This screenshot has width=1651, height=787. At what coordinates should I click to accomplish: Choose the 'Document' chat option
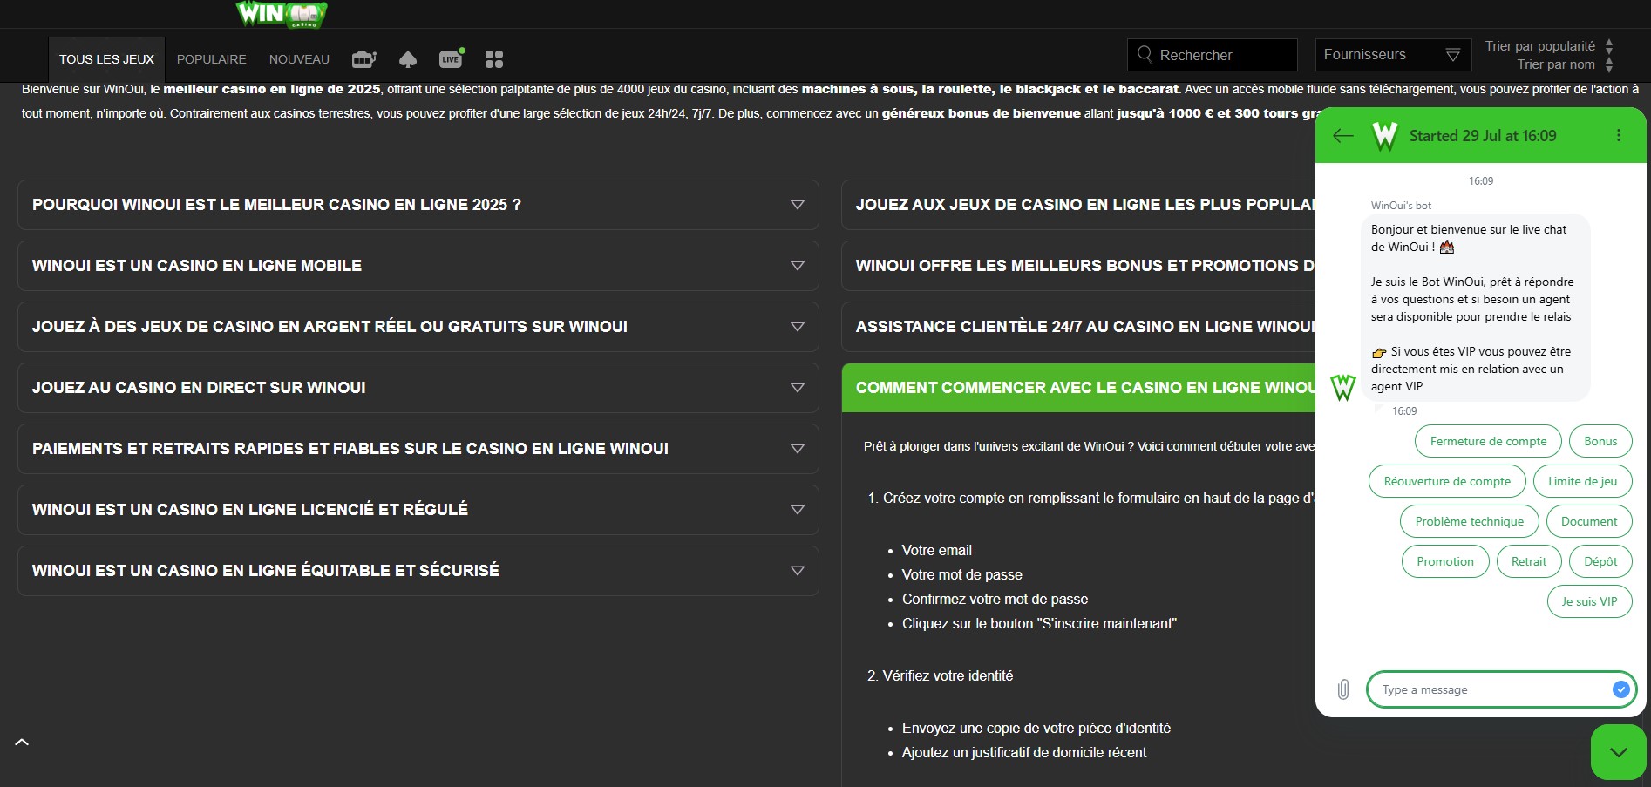tap(1589, 521)
